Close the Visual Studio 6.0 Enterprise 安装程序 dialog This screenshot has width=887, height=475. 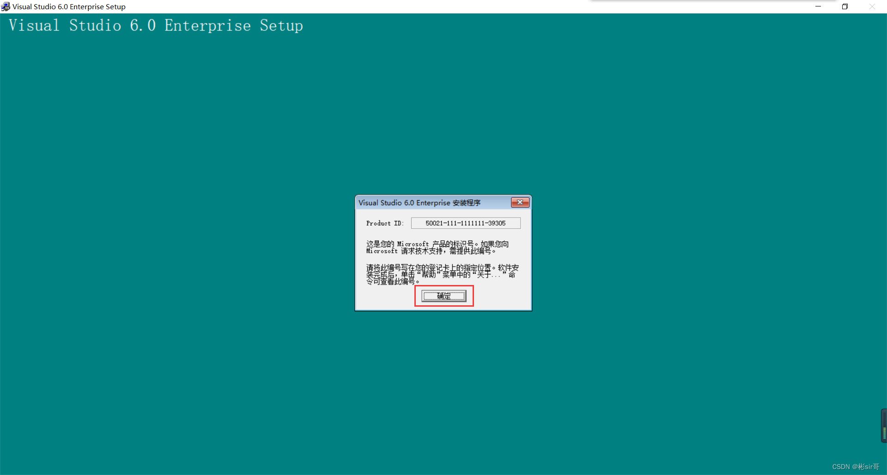520,202
